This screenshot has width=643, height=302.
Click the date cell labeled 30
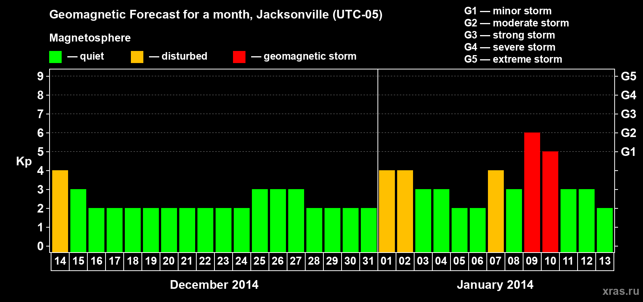pyautogui.click(x=351, y=261)
